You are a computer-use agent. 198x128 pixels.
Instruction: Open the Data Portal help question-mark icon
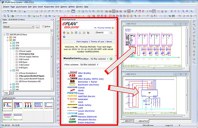pyautogui.click(x=64, y=37)
